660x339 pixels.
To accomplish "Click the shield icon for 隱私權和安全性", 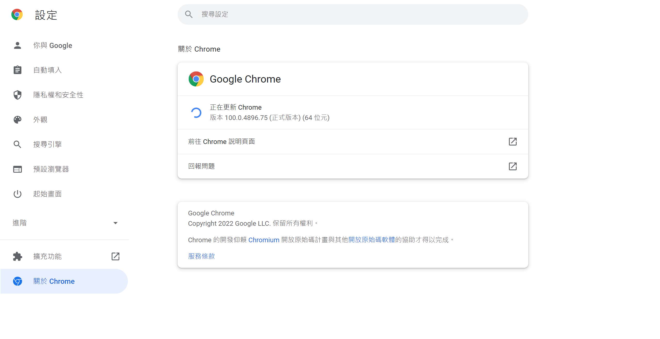I will click(x=17, y=95).
